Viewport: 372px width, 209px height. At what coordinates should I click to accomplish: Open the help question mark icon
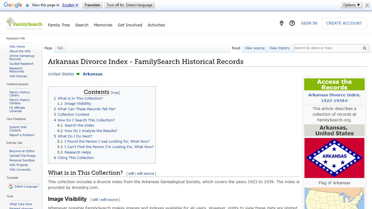(x=292, y=23)
